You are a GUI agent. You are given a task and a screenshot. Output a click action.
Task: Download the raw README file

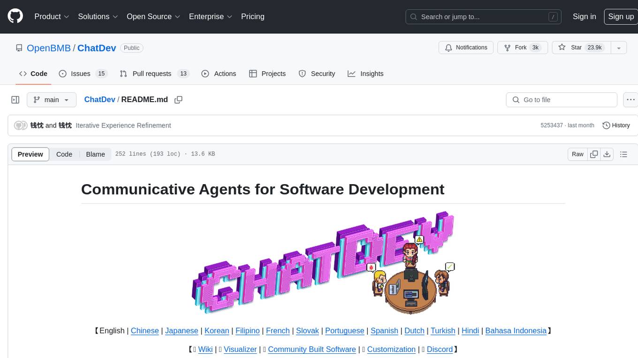pyautogui.click(x=607, y=154)
